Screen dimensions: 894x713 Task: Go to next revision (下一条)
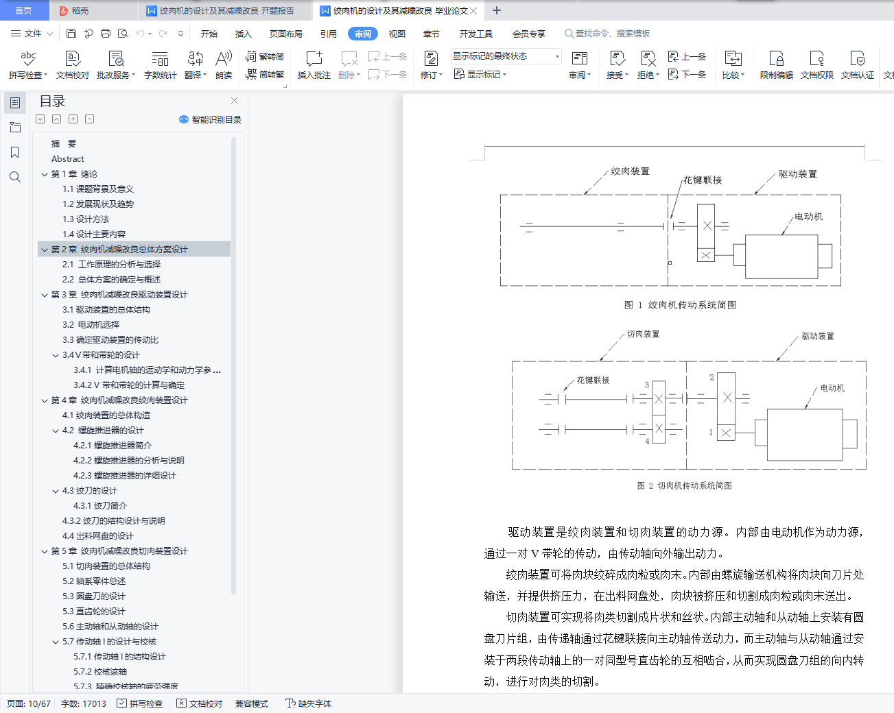pyautogui.click(x=687, y=74)
